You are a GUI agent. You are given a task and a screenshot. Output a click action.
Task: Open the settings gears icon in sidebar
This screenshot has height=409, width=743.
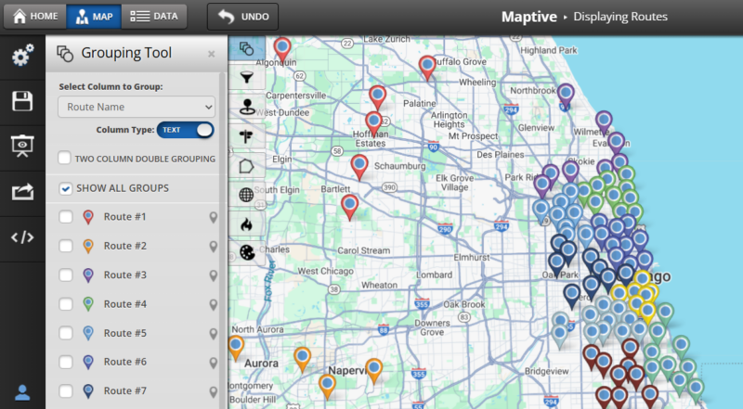click(x=22, y=56)
